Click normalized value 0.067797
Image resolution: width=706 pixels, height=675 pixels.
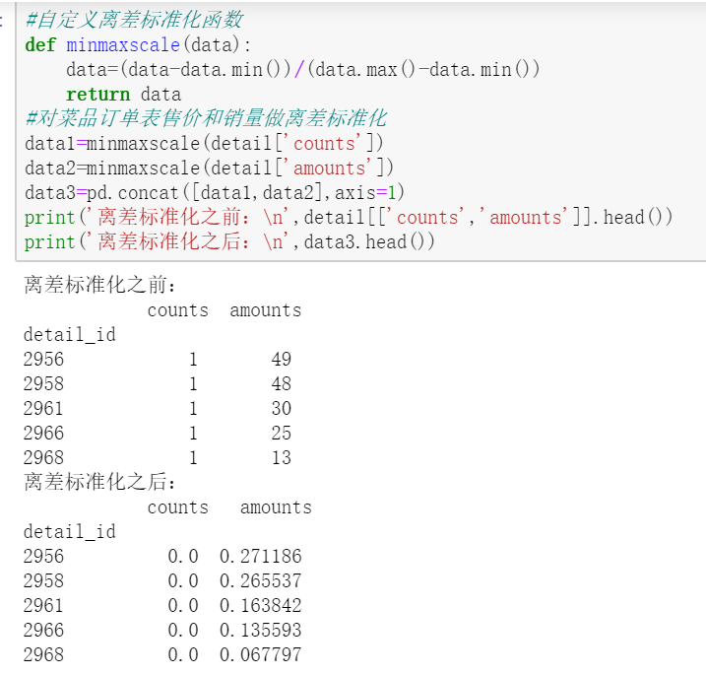click(261, 654)
